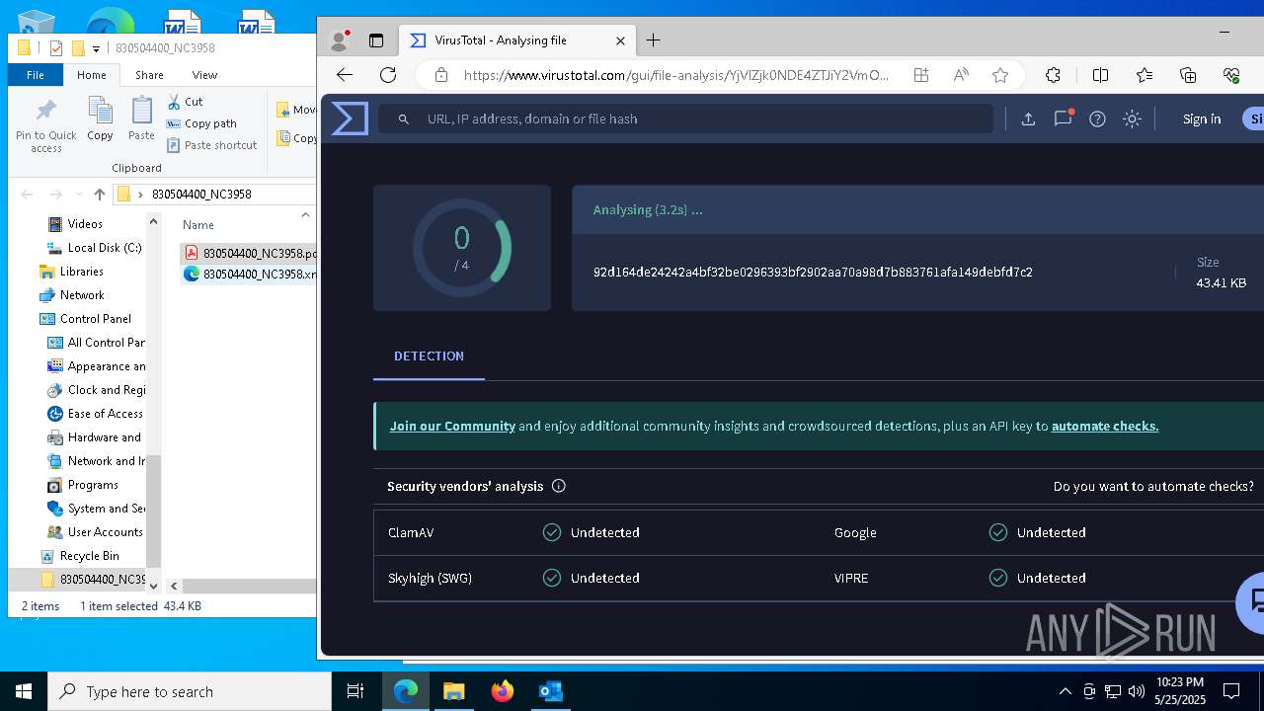Click the upload file icon in VirusTotal
1264x711 pixels.
(x=1028, y=118)
